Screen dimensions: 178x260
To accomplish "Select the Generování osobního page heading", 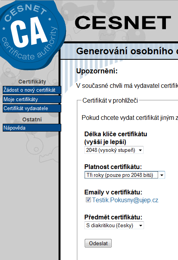I will pyautogui.click(x=127, y=51).
